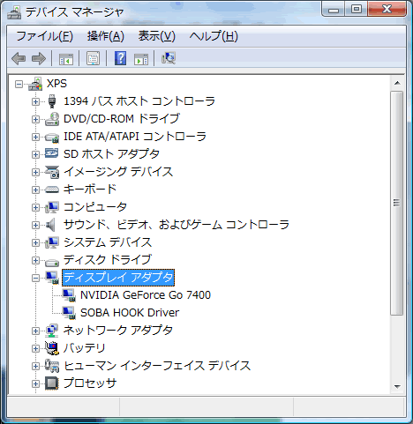Expand the ネットワーク アダプタ node

35,331
